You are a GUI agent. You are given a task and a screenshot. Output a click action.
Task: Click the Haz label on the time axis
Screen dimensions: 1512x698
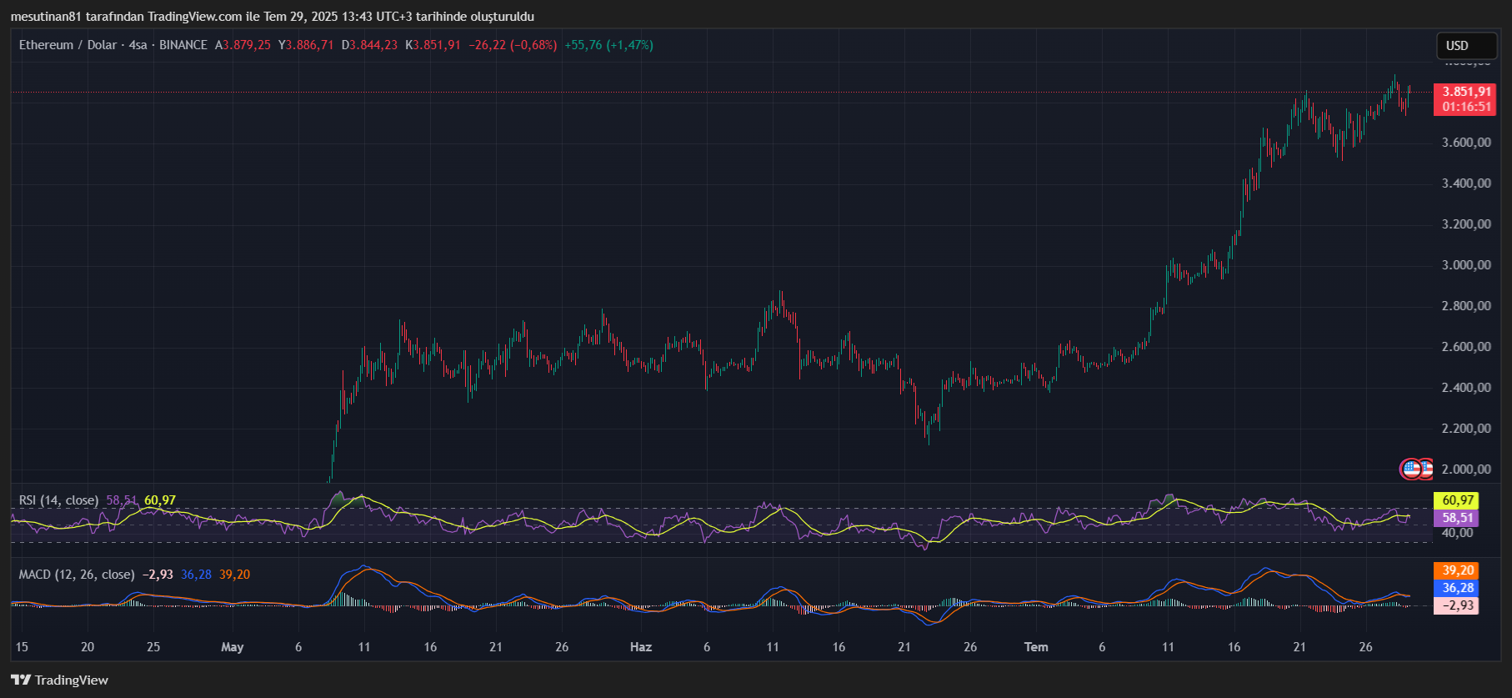[x=641, y=647]
